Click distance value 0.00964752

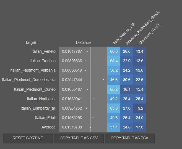coord(72,108)
